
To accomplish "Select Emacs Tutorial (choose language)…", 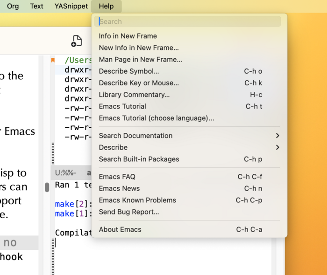I will 189,118.
